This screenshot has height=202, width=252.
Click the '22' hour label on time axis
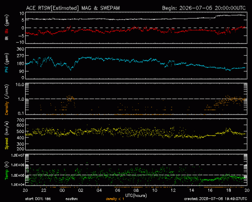click(x=44, y=190)
